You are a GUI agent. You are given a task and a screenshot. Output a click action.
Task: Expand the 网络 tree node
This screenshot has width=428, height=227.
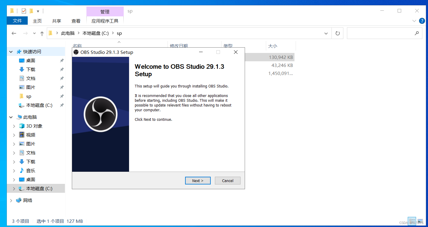coord(11,201)
